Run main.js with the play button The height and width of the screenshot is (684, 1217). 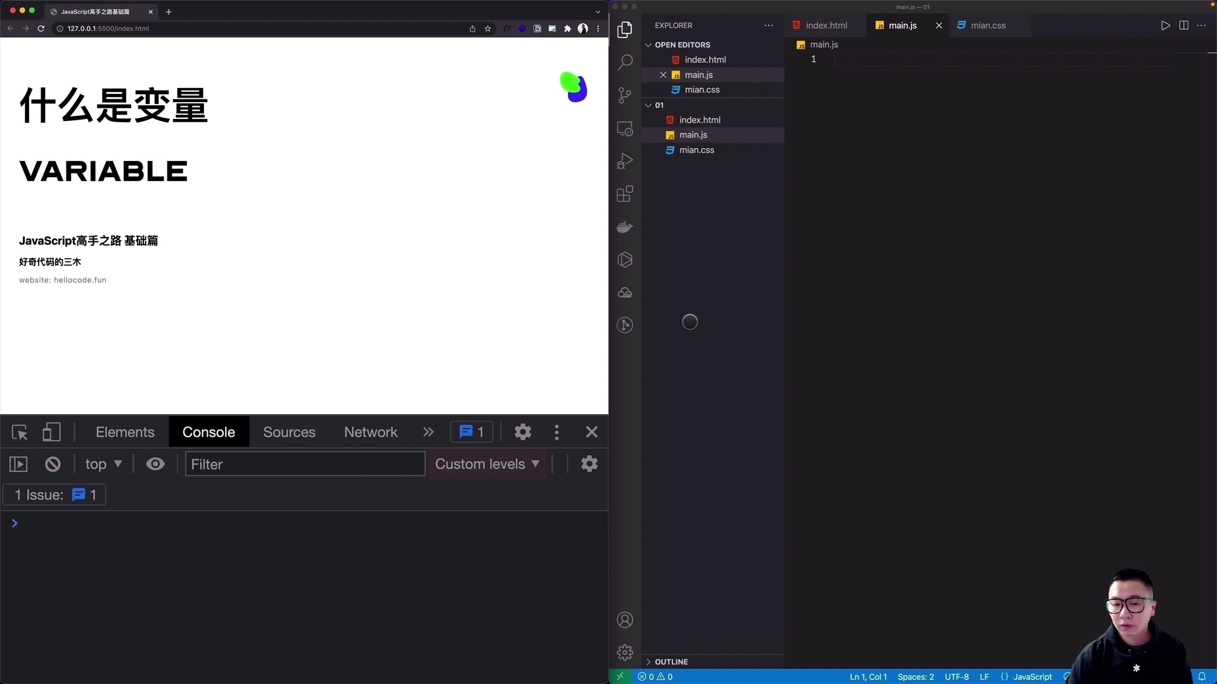tap(1165, 25)
